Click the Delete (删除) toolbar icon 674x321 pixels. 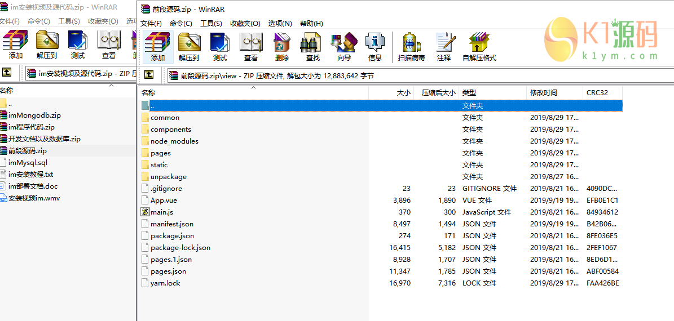click(x=282, y=46)
